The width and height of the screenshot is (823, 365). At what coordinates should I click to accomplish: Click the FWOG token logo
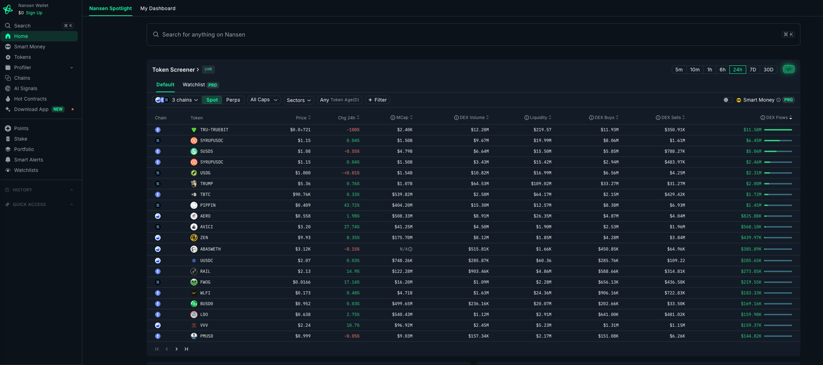pyautogui.click(x=194, y=282)
